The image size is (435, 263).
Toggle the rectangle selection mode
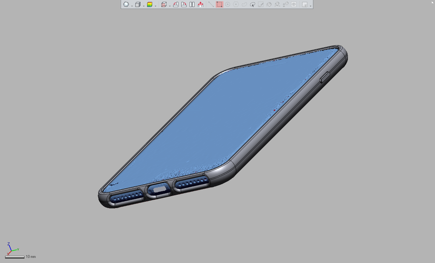pyautogui.click(x=219, y=4)
